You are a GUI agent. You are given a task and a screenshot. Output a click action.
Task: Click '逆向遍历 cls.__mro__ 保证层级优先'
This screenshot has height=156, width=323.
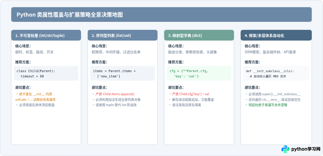pyautogui.click(x=275, y=99)
